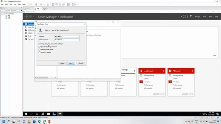Open the VMware VM menu
Screen dimensions: 221x124
click(15, 4)
